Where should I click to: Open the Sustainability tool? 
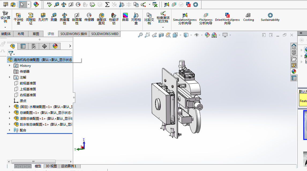(270, 17)
